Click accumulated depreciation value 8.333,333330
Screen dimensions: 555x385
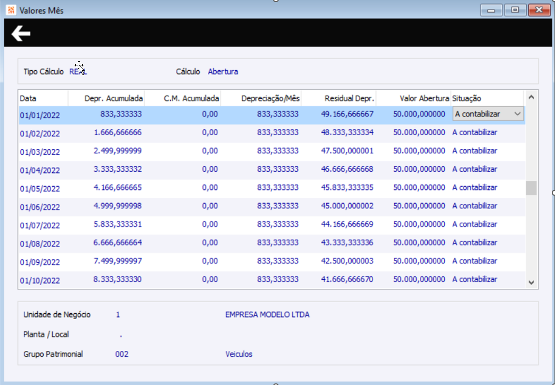pos(118,280)
